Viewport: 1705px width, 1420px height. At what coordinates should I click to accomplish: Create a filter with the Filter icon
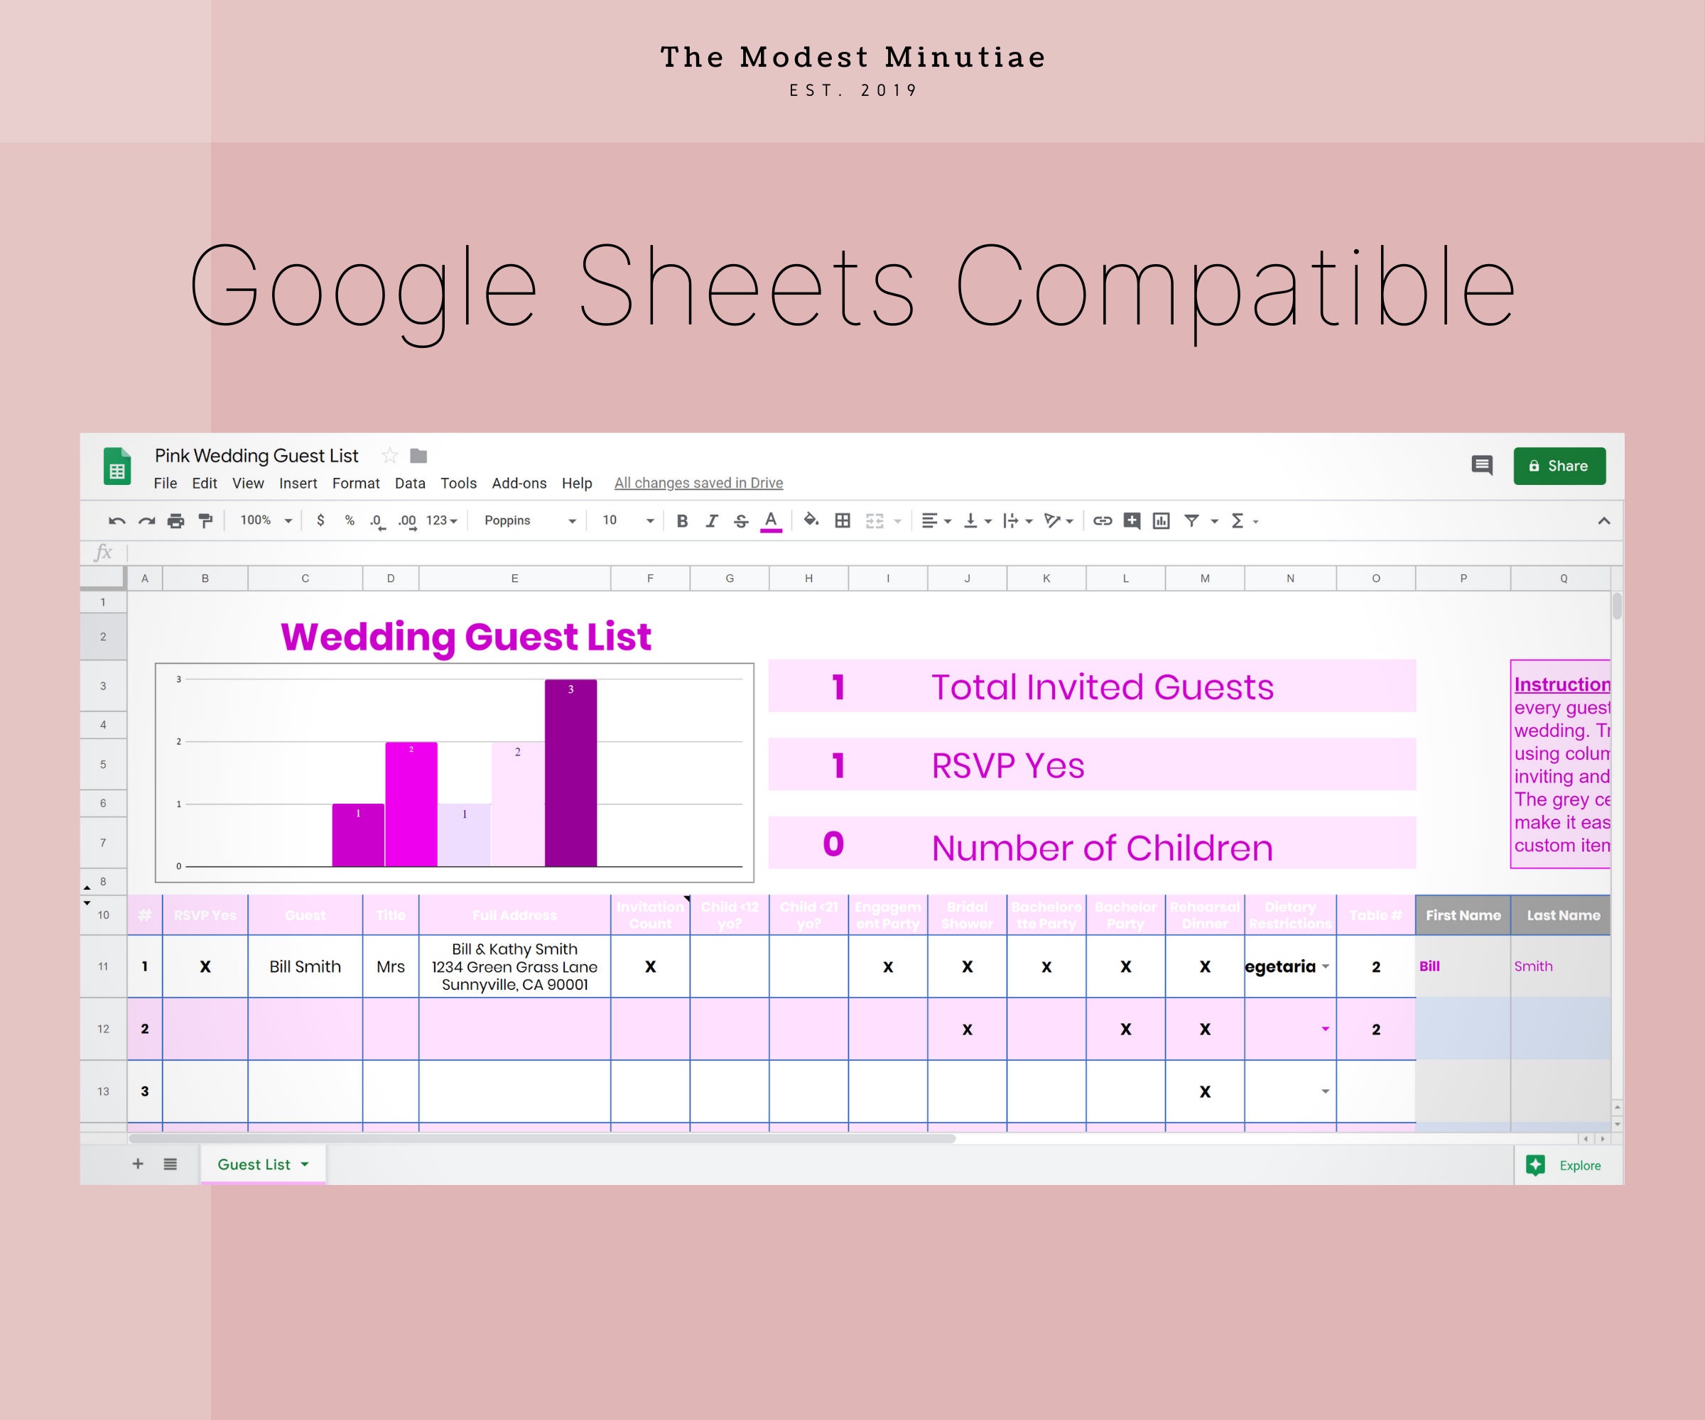(1190, 520)
